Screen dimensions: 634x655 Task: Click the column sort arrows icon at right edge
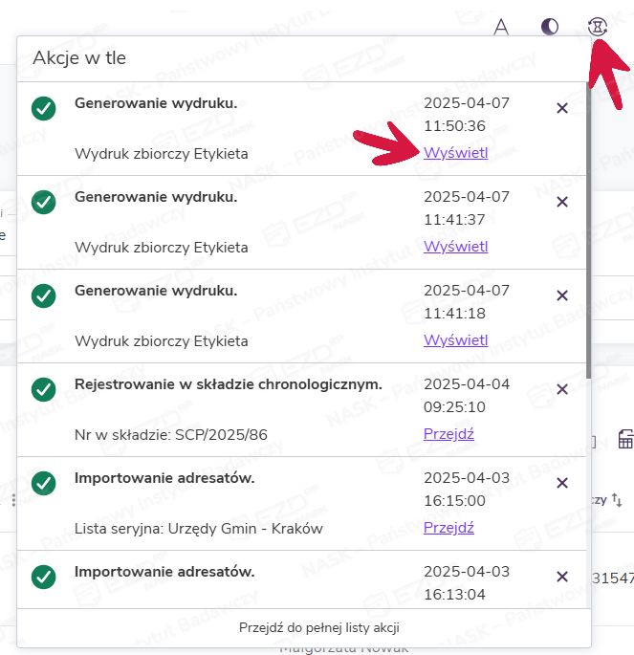pos(617,500)
